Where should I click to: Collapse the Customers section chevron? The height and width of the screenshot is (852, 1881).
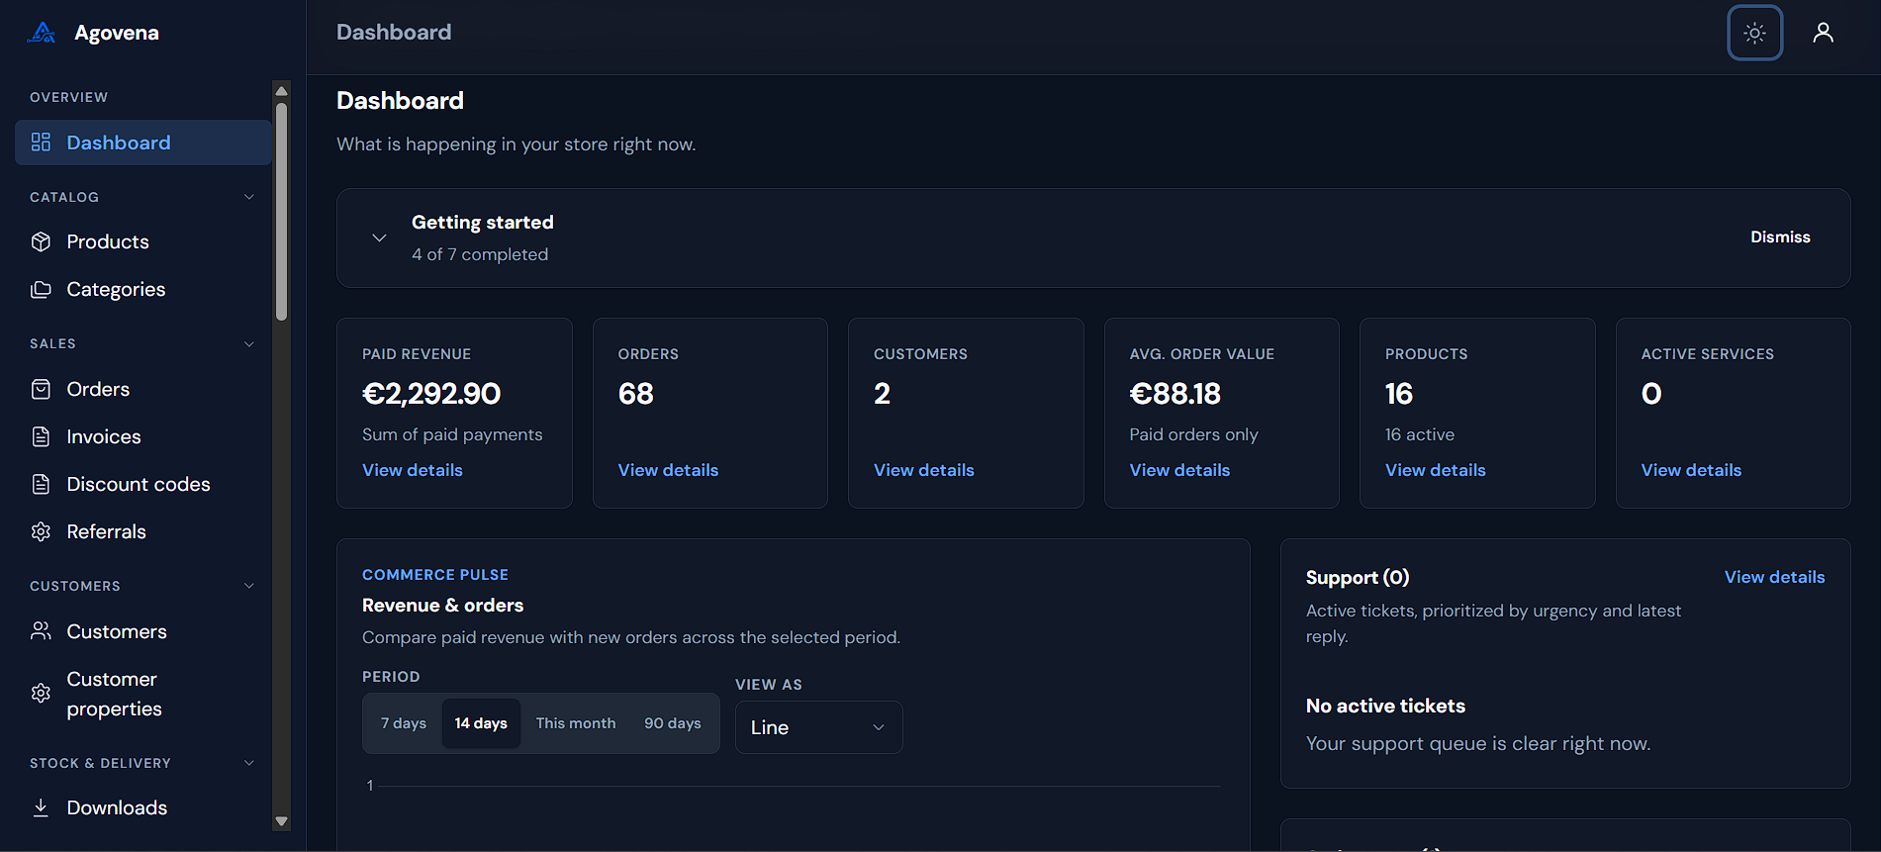pyautogui.click(x=249, y=586)
